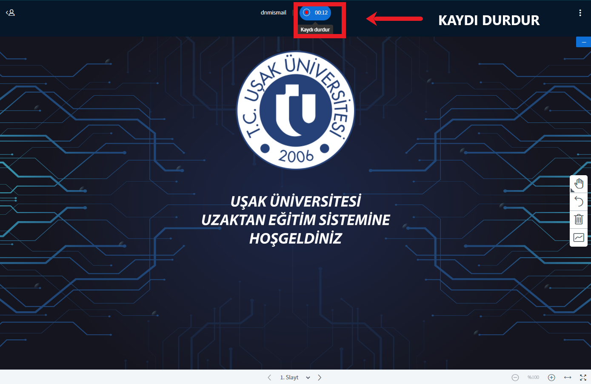Viewport: 591px width, 384px height.
Task: Minimize the presentation with the blue button
Action: pos(583,42)
